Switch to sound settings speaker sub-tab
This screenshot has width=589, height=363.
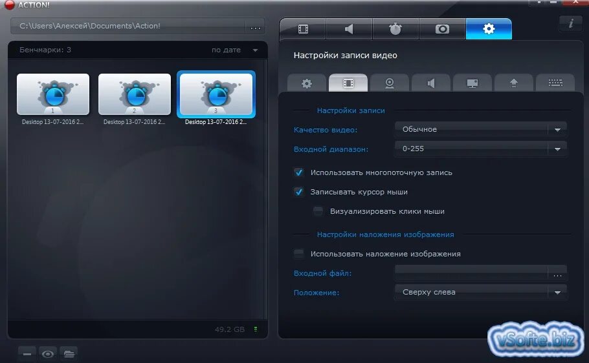pos(431,83)
